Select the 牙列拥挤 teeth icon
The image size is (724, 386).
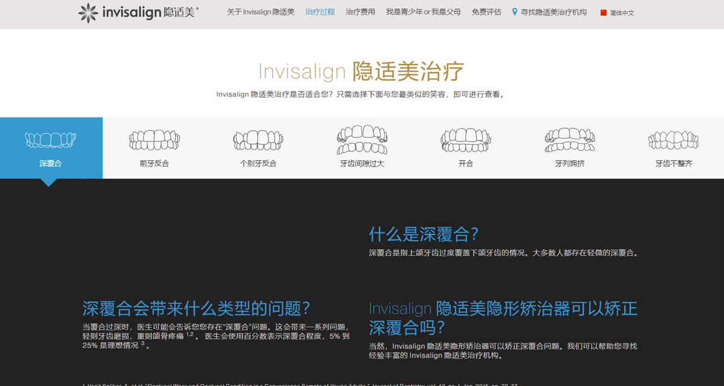[x=570, y=140]
